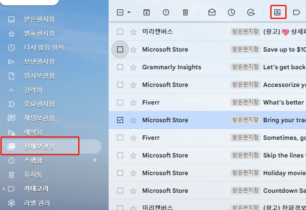The image size is (306, 210).
Task: Star the Microsoft Store 'Skip the lines' email
Action: click(133, 156)
